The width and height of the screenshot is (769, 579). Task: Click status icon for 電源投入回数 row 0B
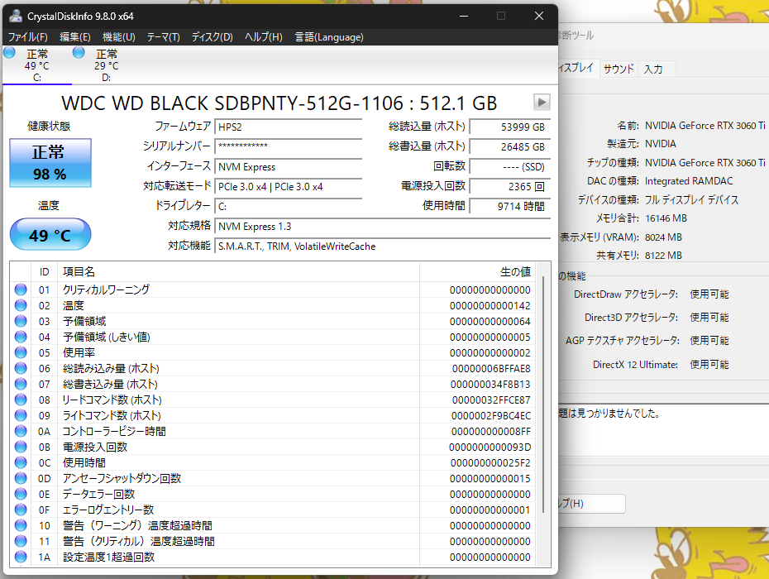click(x=21, y=447)
